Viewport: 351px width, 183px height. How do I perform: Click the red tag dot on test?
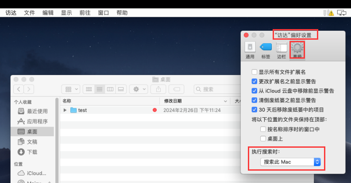pyautogui.click(x=154, y=110)
